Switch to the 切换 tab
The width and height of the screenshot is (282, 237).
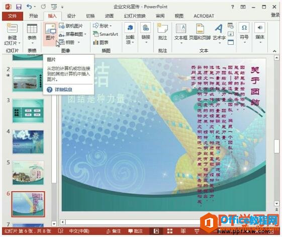click(x=90, y=16)
